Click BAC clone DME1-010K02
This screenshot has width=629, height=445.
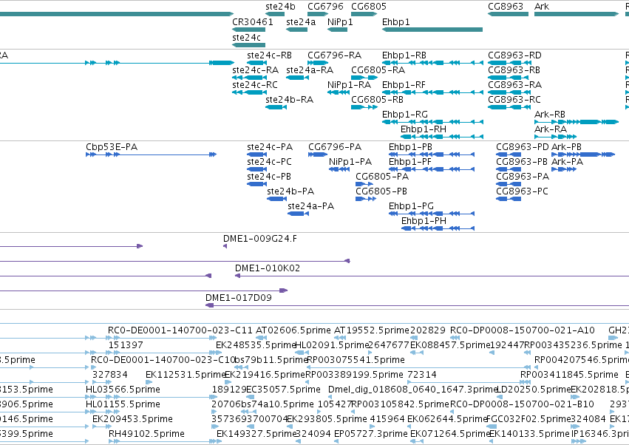pos(432,276)
